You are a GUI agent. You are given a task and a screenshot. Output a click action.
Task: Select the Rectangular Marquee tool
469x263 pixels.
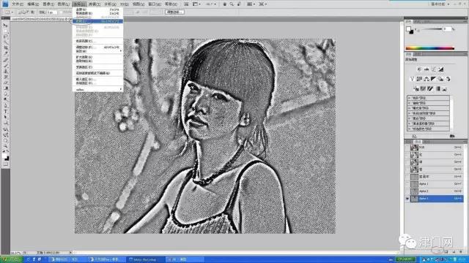click(x=5, y=31)
